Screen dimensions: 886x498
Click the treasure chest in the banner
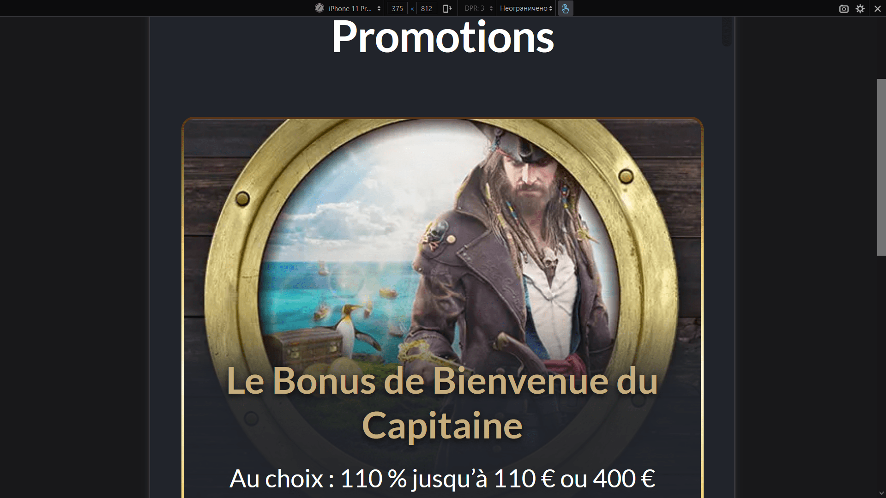(x=305, y=349)
